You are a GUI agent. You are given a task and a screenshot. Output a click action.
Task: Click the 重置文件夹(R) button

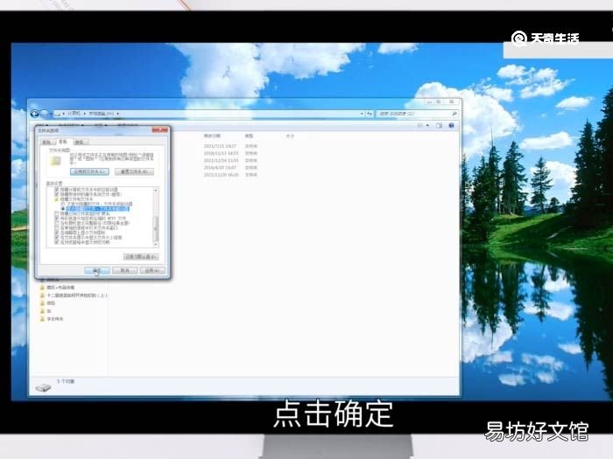point(135,171)
